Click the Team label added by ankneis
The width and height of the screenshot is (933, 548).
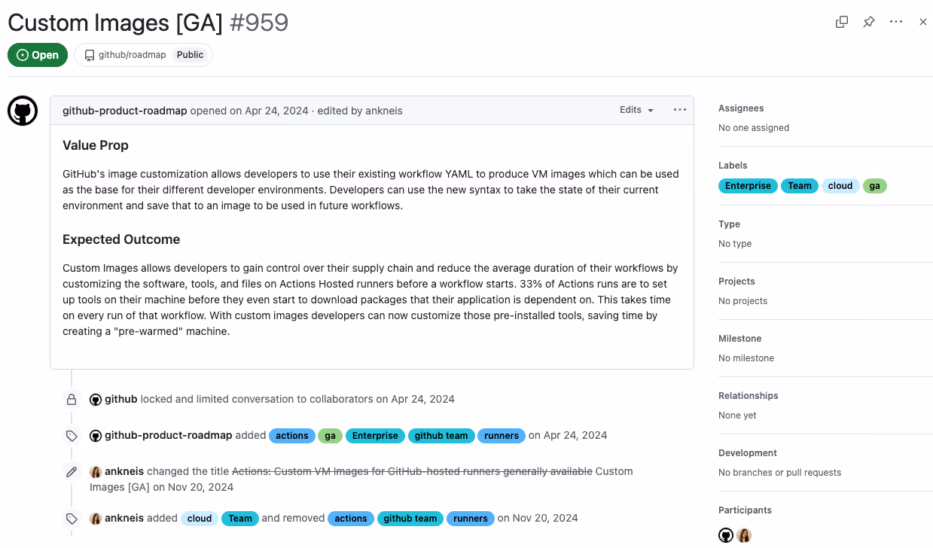coord(240,518)
